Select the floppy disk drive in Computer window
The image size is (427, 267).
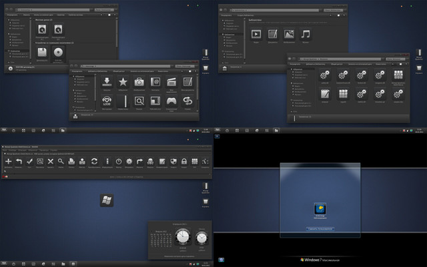click(42, 52)
